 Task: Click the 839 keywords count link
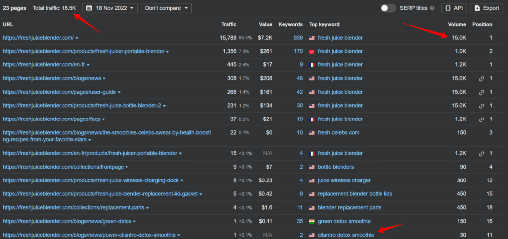[x=298, y=38]
